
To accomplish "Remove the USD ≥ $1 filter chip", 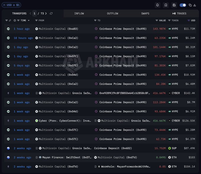I will pyautogui.click(x=4, y=5).
